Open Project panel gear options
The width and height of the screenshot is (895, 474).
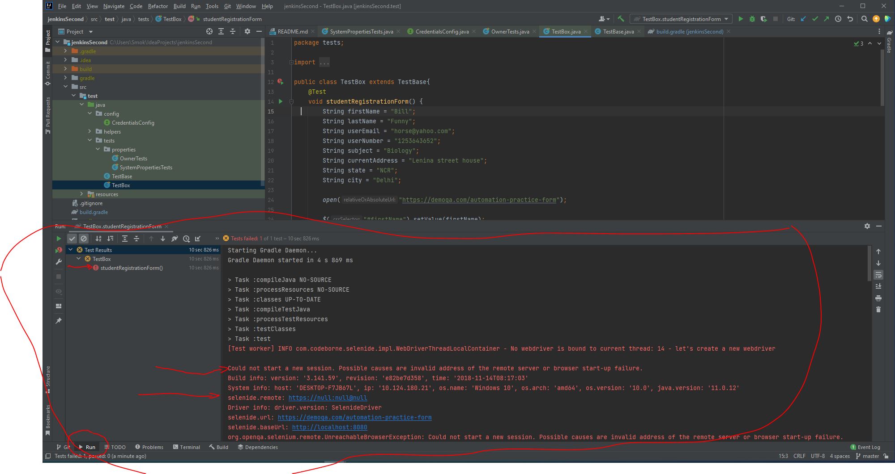[x=247, y=31]
